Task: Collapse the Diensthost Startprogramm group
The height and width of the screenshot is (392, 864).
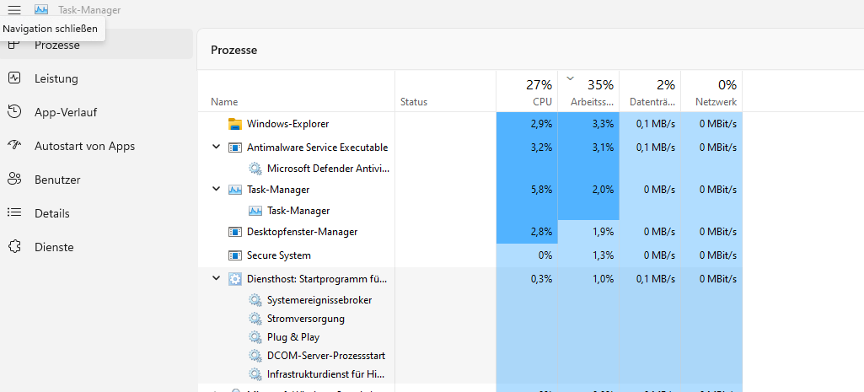Action: pos(216,279)
